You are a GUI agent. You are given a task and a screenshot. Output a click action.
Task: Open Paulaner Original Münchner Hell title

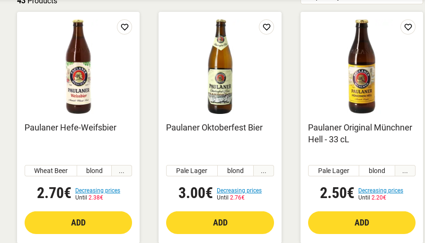pyautogui.click(x=360, y=133)
